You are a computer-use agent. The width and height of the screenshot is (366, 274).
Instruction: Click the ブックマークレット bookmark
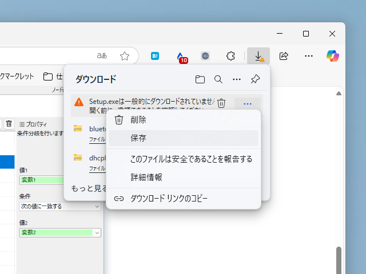click(17, 76)
